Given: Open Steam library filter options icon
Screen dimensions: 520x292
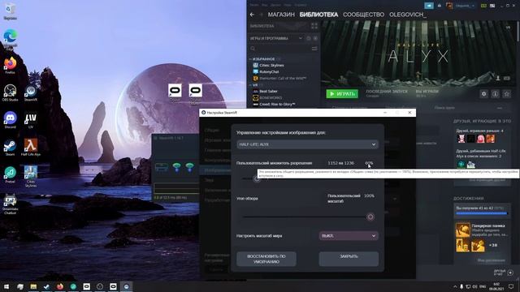Looking at the screenshot, I should (314, 49).
